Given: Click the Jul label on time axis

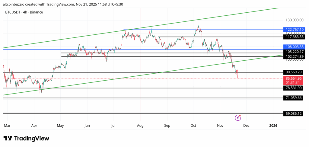Looking at the screenshot, I should tap(113, 125).
